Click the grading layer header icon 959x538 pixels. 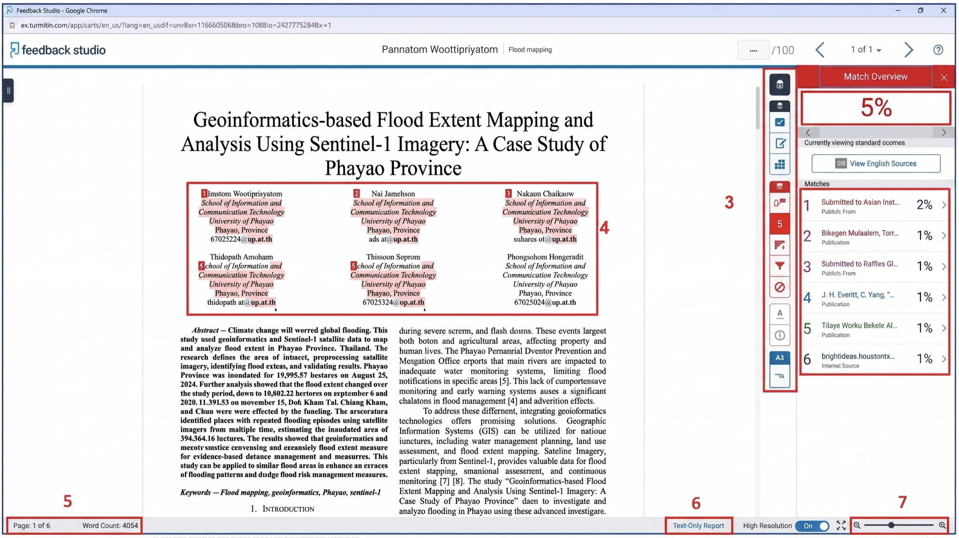point(779,106)
